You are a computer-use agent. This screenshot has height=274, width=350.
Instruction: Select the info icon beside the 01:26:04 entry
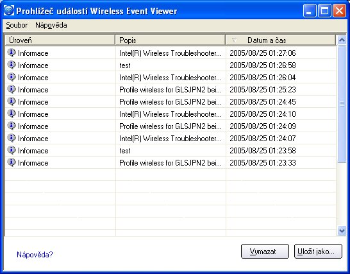(11, 77)
